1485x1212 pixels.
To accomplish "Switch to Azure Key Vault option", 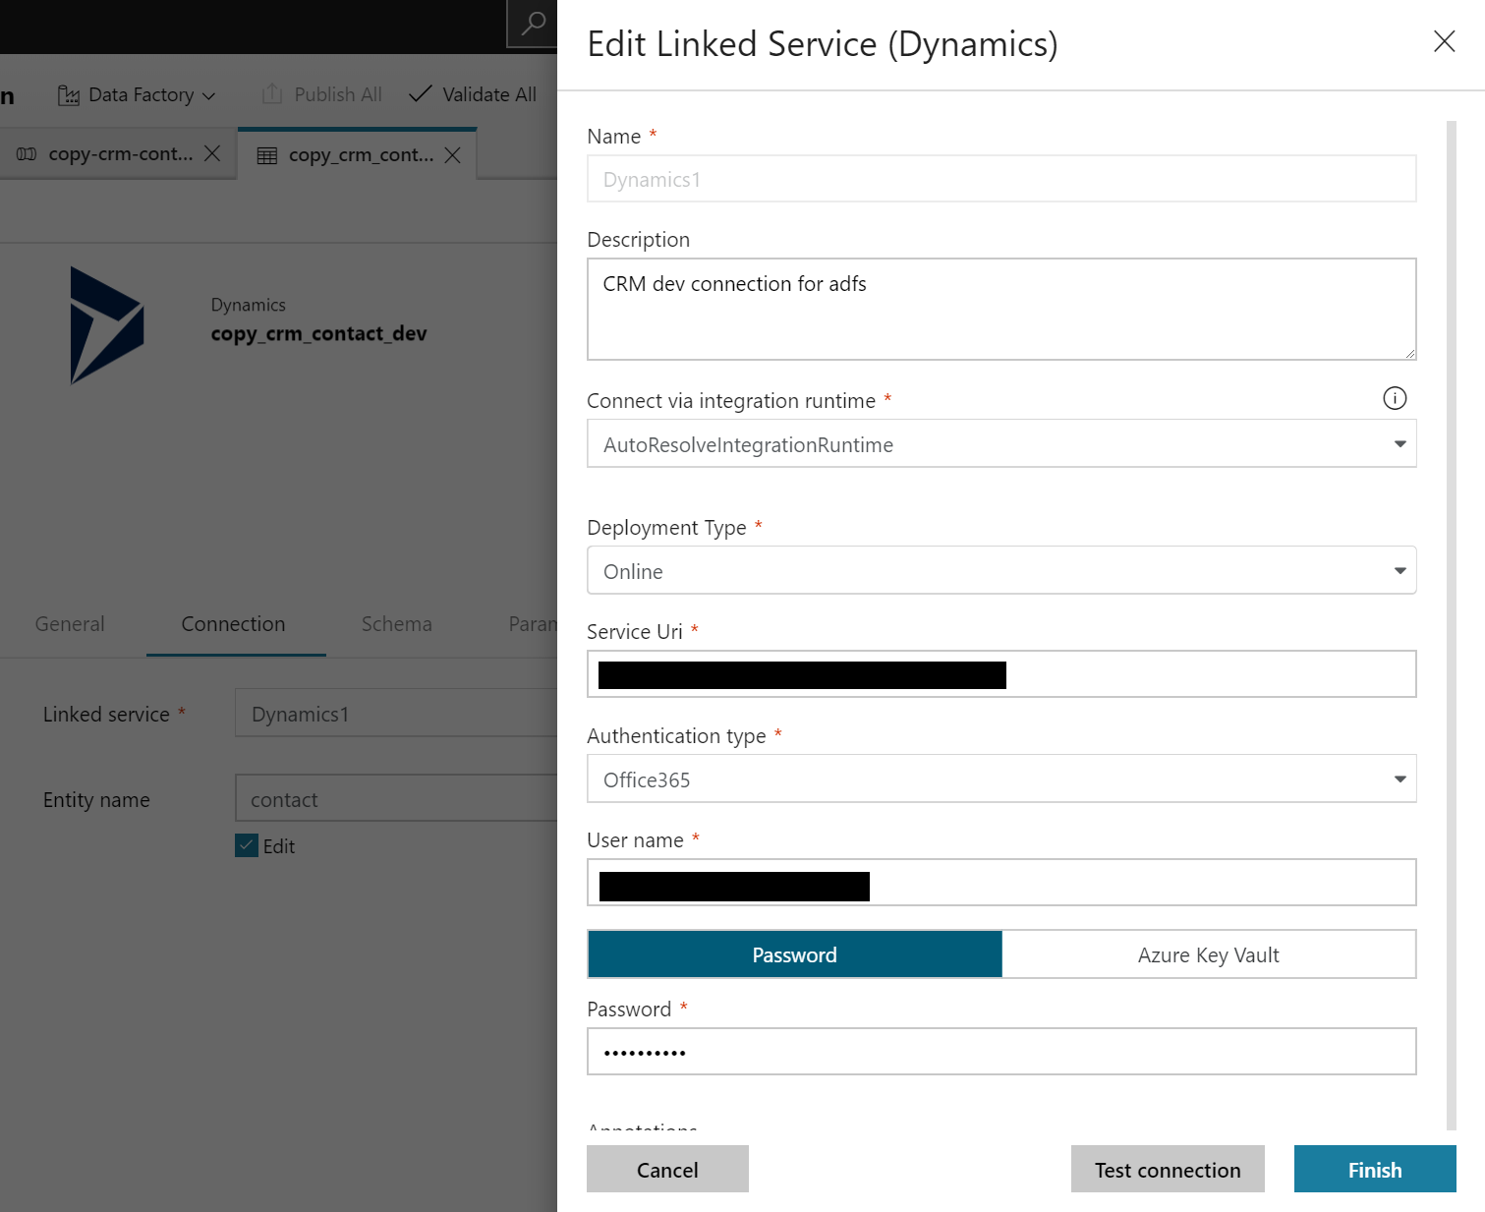I will tap(1209, 954).
